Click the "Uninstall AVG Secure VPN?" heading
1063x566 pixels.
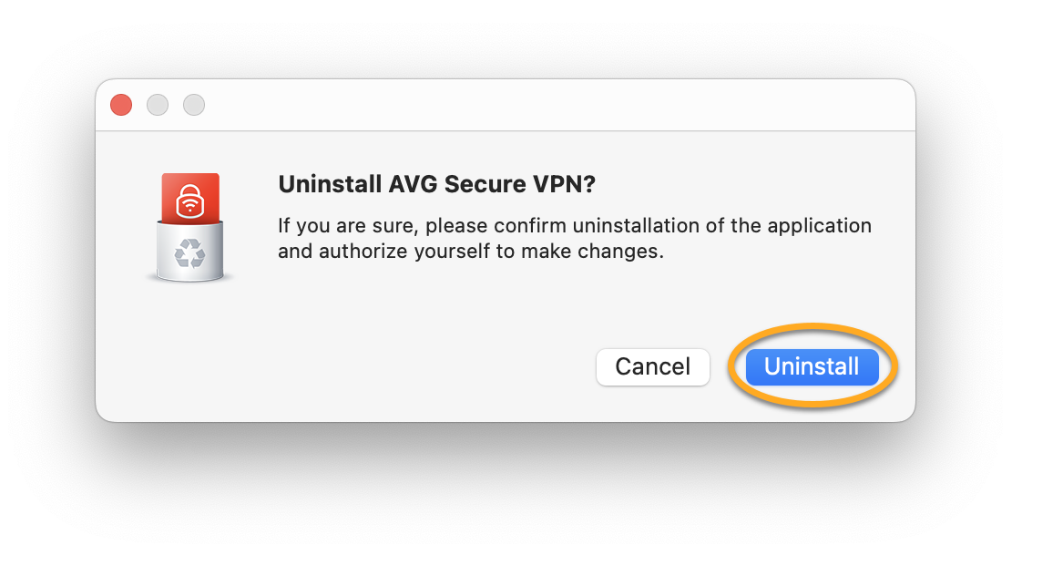click(436, 184)
